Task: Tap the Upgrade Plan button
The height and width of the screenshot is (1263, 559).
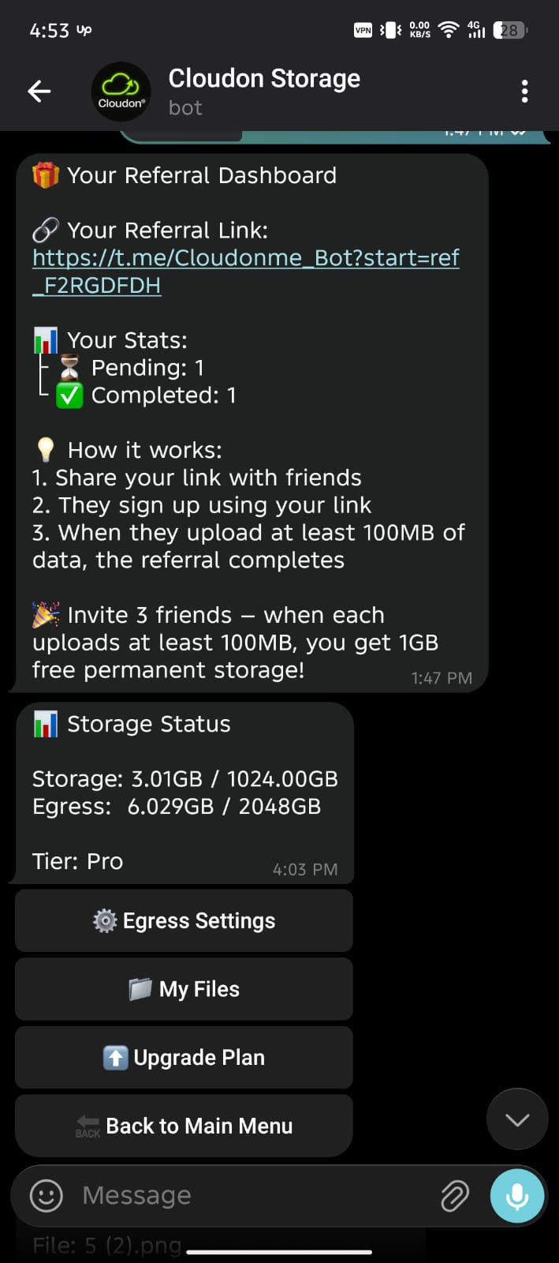Action: pyautogui.click(x=184, y=1058)
